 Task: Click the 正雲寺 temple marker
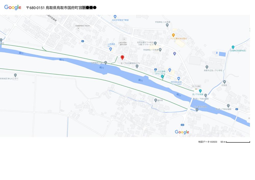224,82
